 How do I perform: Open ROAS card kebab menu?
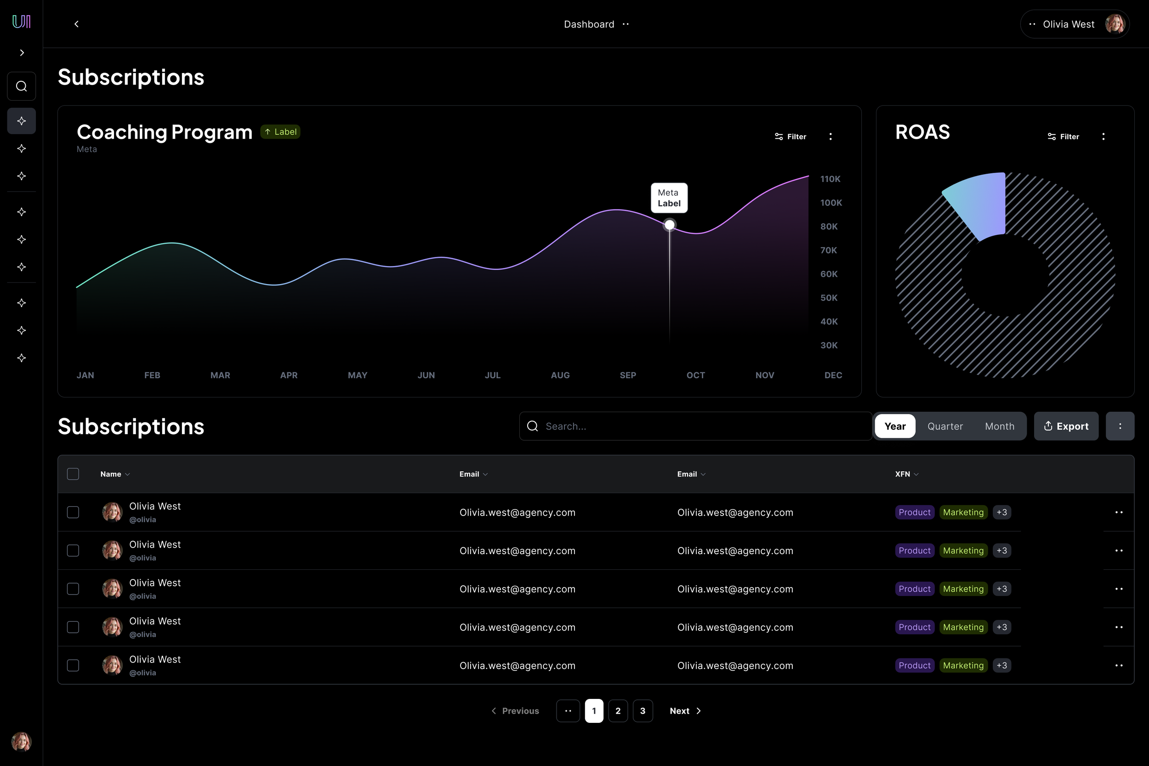(1103, 137)
